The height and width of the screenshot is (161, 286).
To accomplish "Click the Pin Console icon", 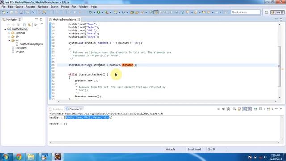I will tap(256, 109).
